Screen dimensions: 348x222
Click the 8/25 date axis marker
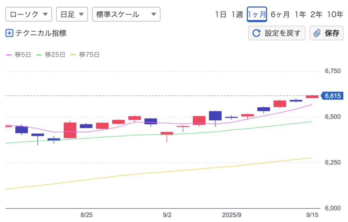[87, 215]
